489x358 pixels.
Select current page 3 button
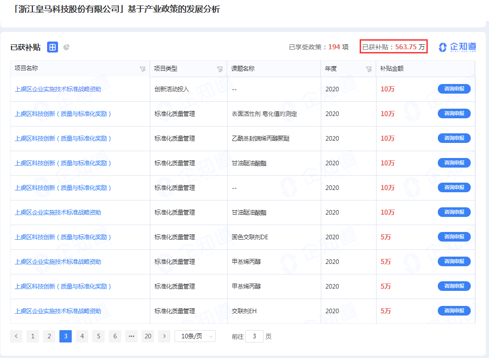click(x=65, y=336)
